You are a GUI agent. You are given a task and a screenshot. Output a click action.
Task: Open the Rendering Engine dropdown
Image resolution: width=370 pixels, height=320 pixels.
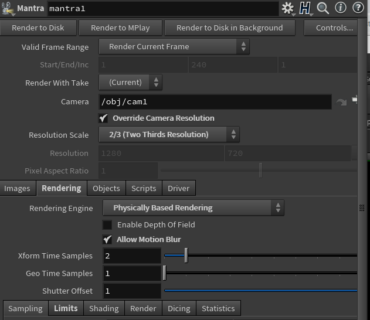194,208
